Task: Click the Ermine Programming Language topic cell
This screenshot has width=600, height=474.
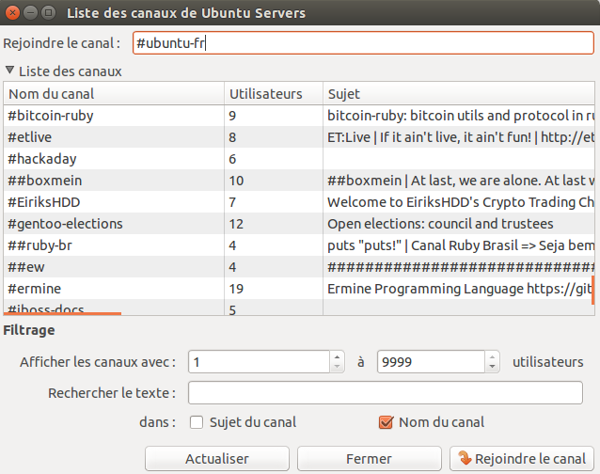Action: pos(459,289)
